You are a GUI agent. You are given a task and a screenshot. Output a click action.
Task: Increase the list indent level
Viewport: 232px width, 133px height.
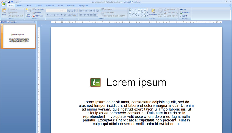coord(95,11)
